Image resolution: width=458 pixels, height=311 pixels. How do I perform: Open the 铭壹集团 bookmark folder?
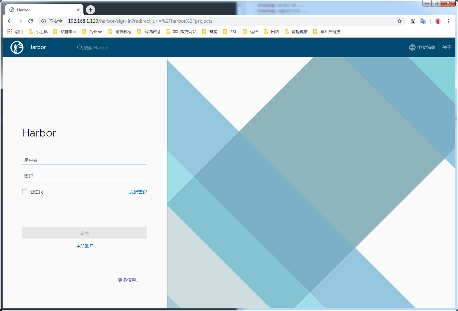tap(65, 32)
